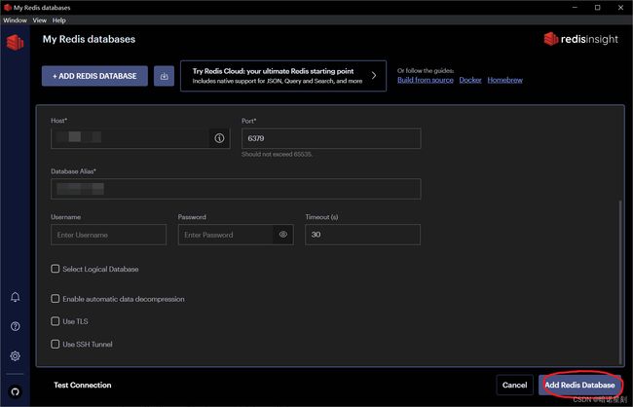Screen dimensions: 633x407
Task: Click the Cancel button
Action: (x=515, y=385)
